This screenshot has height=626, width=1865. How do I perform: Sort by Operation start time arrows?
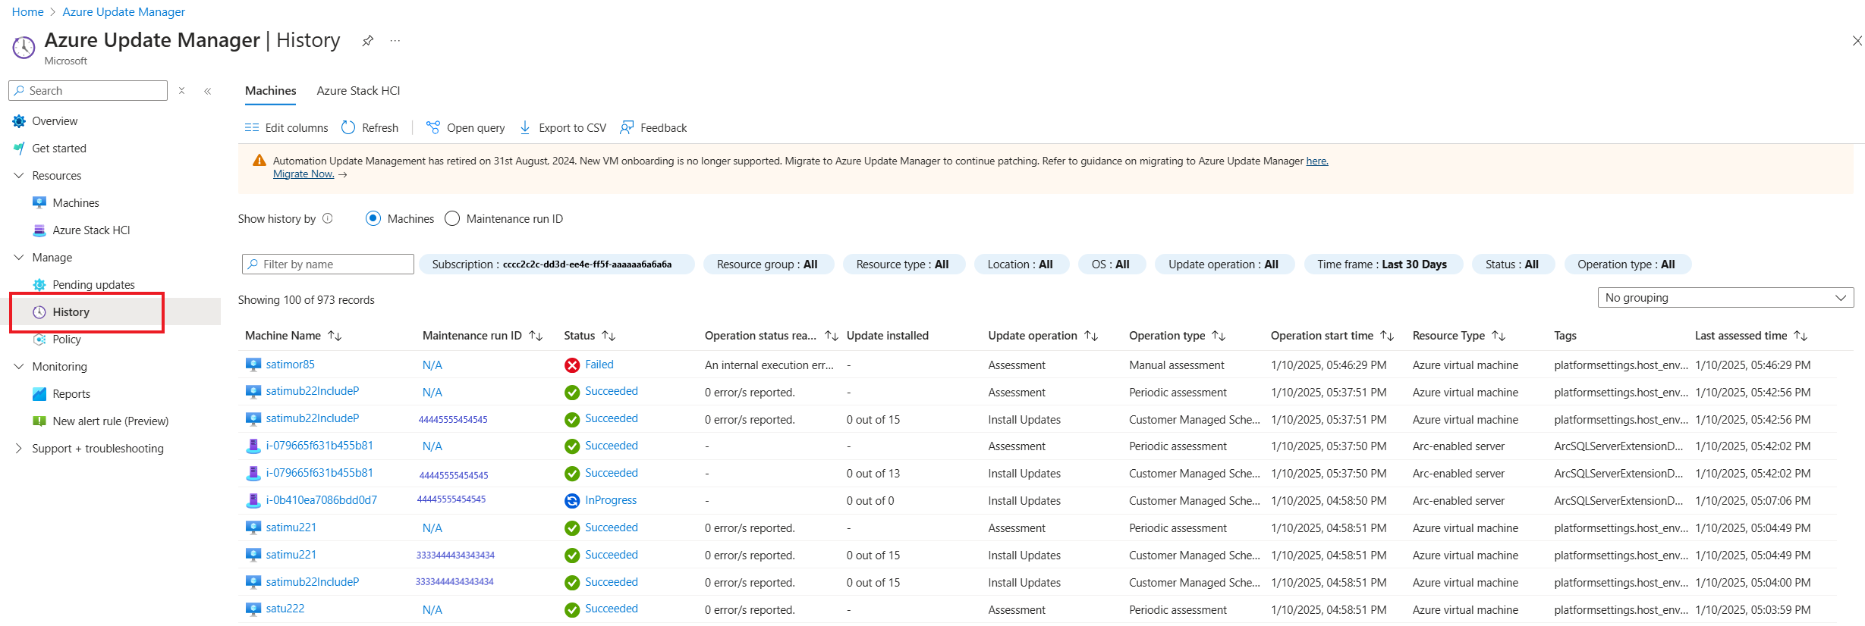pyautogui.click(x=1387, y=336)
